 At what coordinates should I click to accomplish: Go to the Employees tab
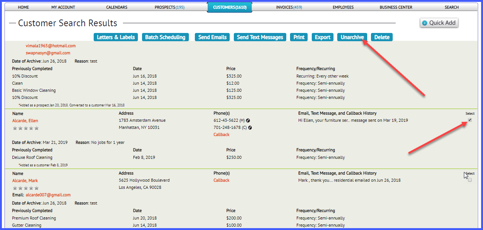click(x=343, y=7)
